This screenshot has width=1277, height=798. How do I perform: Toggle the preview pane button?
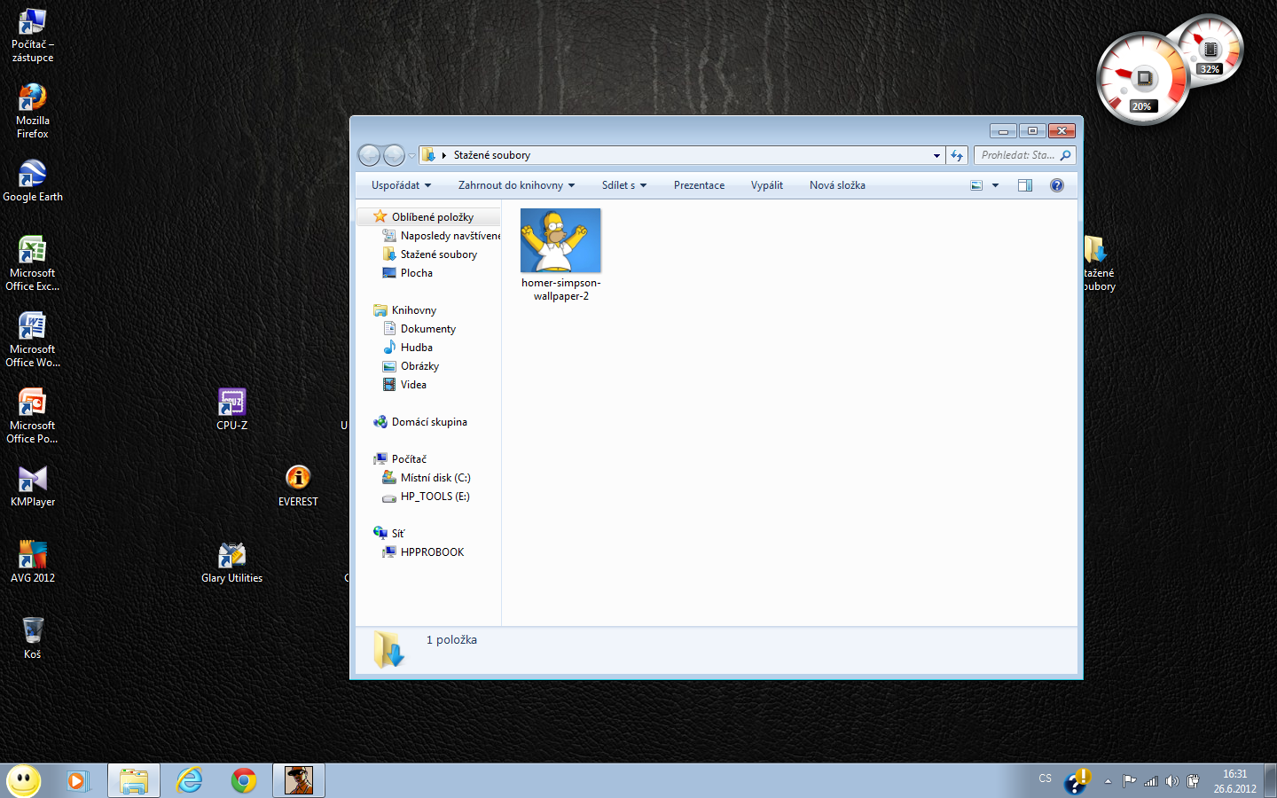(1025, 185)
